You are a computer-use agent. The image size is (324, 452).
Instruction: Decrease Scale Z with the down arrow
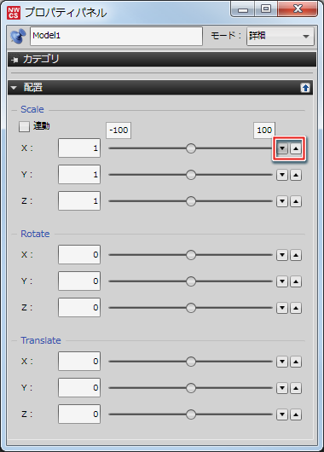282,201
